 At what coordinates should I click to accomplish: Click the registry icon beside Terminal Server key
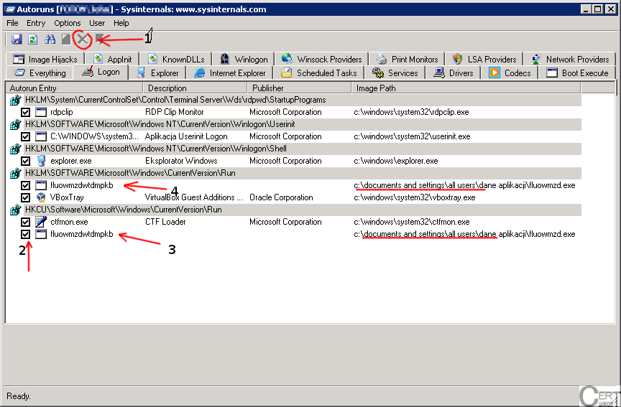pyautogui.click(x=15, y=100)
